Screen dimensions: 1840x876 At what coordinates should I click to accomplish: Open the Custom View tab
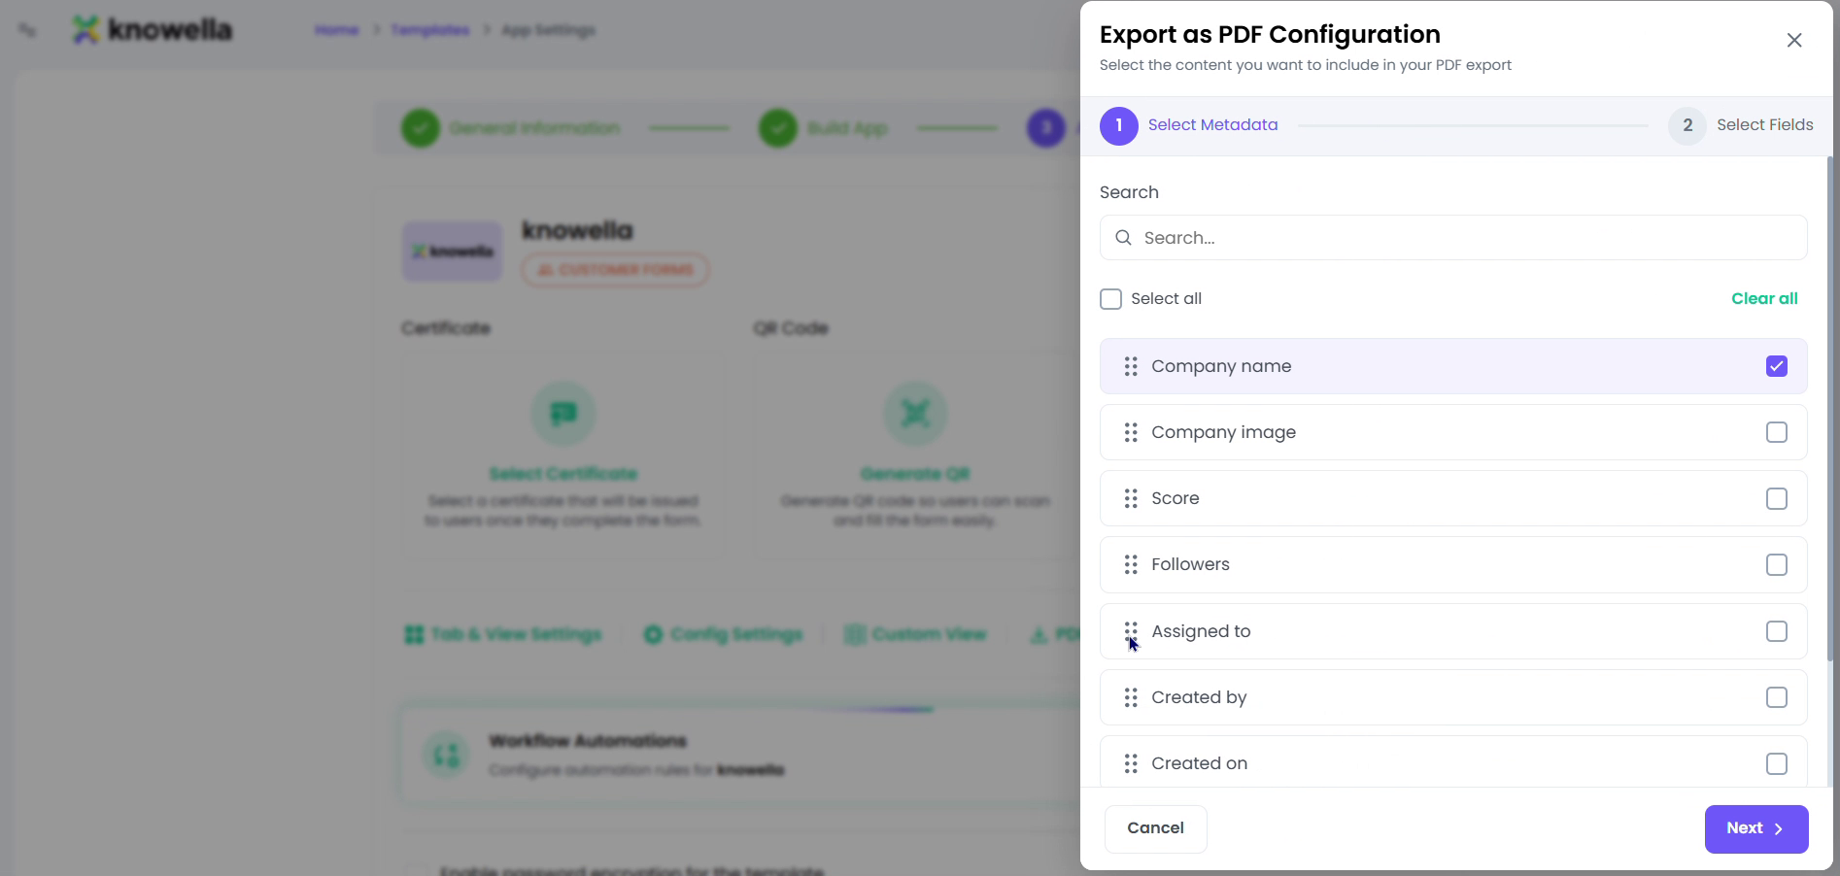pos(915,634)
